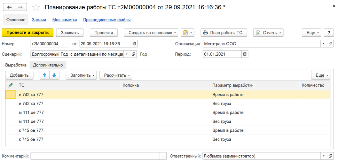
Task: Open the calendar picker for Период field
Action: pos(245,54)
